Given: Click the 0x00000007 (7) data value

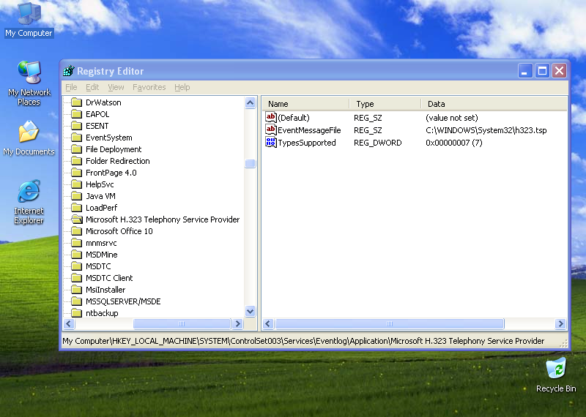Looking at the screenshot, I should (x=453, y=143).
